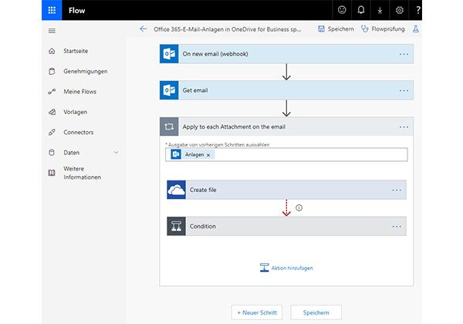Click + Neuer Schritt button
463x324 pixels.
(x=257, y=312)
